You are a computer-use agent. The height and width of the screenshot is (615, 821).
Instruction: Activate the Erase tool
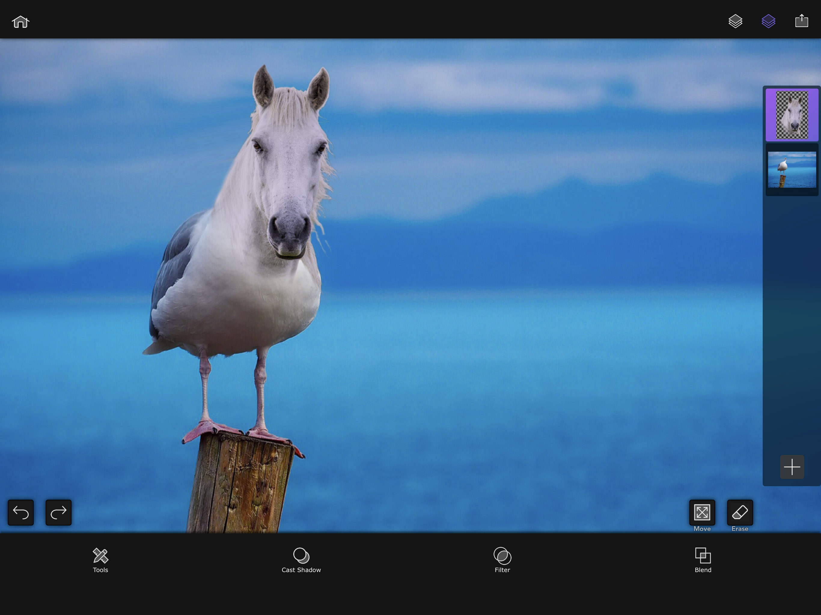[x=740, y=513]
